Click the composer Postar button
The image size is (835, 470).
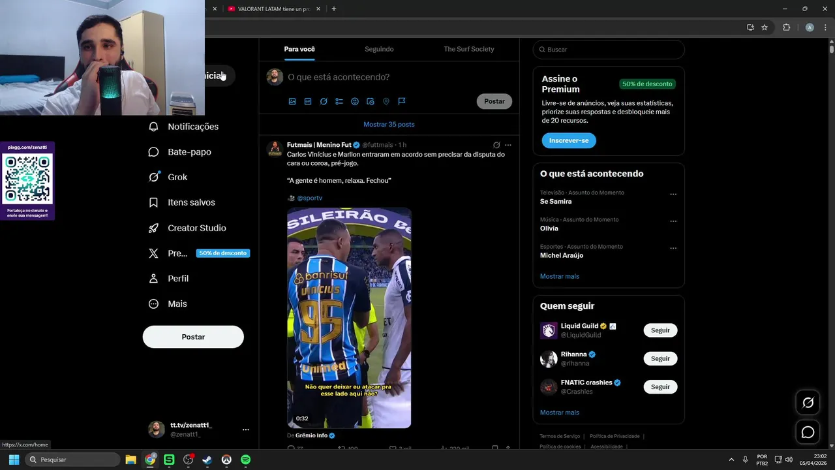(x=494, y=101)
